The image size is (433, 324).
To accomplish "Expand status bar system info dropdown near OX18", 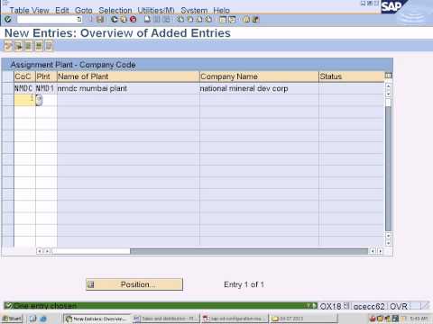I will [x=346, y=306].
